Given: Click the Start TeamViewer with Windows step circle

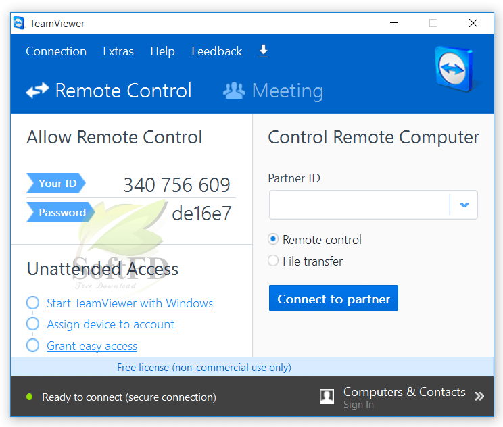Looking at the screenshot, I should click(x=32, y=303).
